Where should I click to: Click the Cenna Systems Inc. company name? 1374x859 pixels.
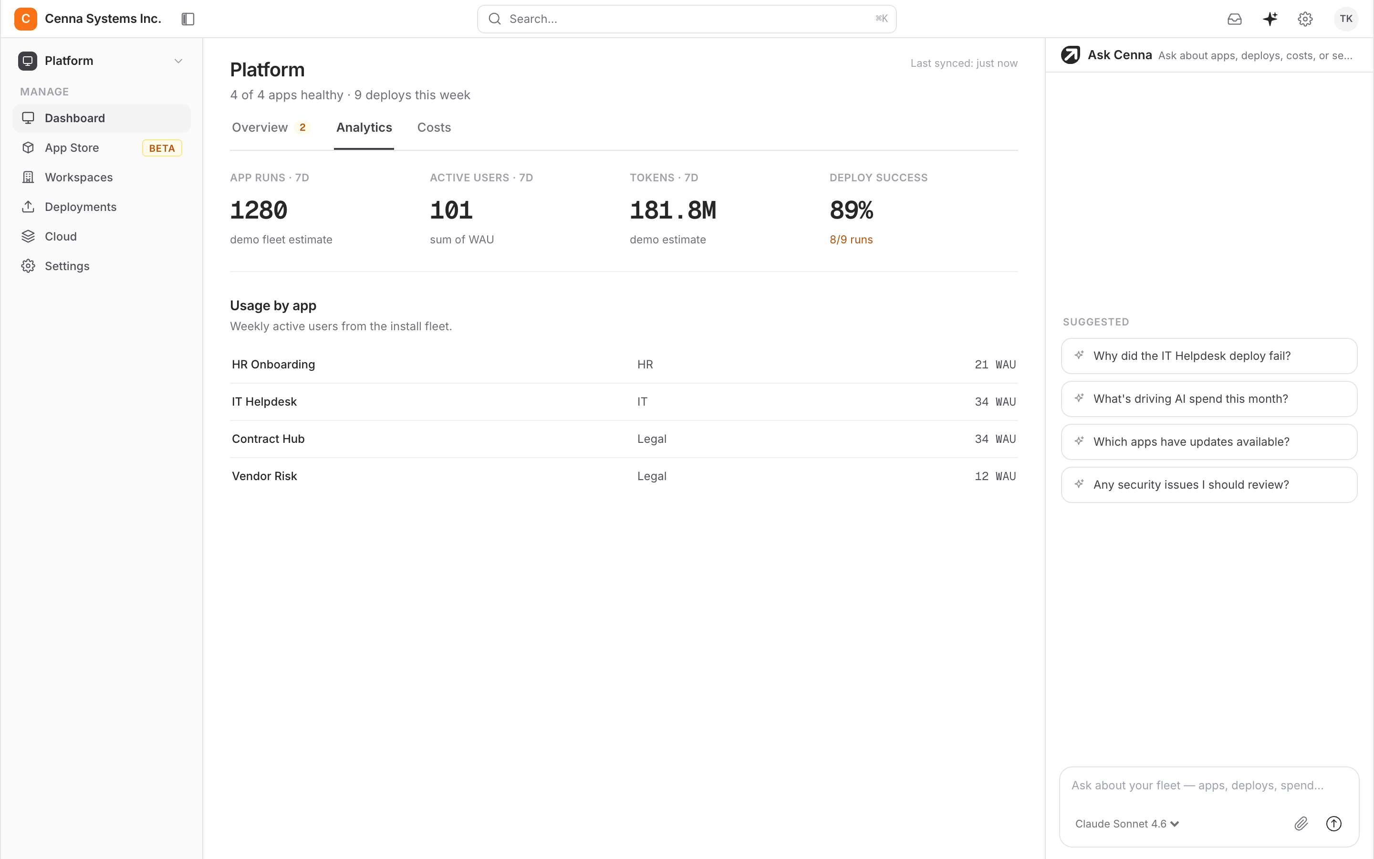pyautogui.click(x=103, y=19)
